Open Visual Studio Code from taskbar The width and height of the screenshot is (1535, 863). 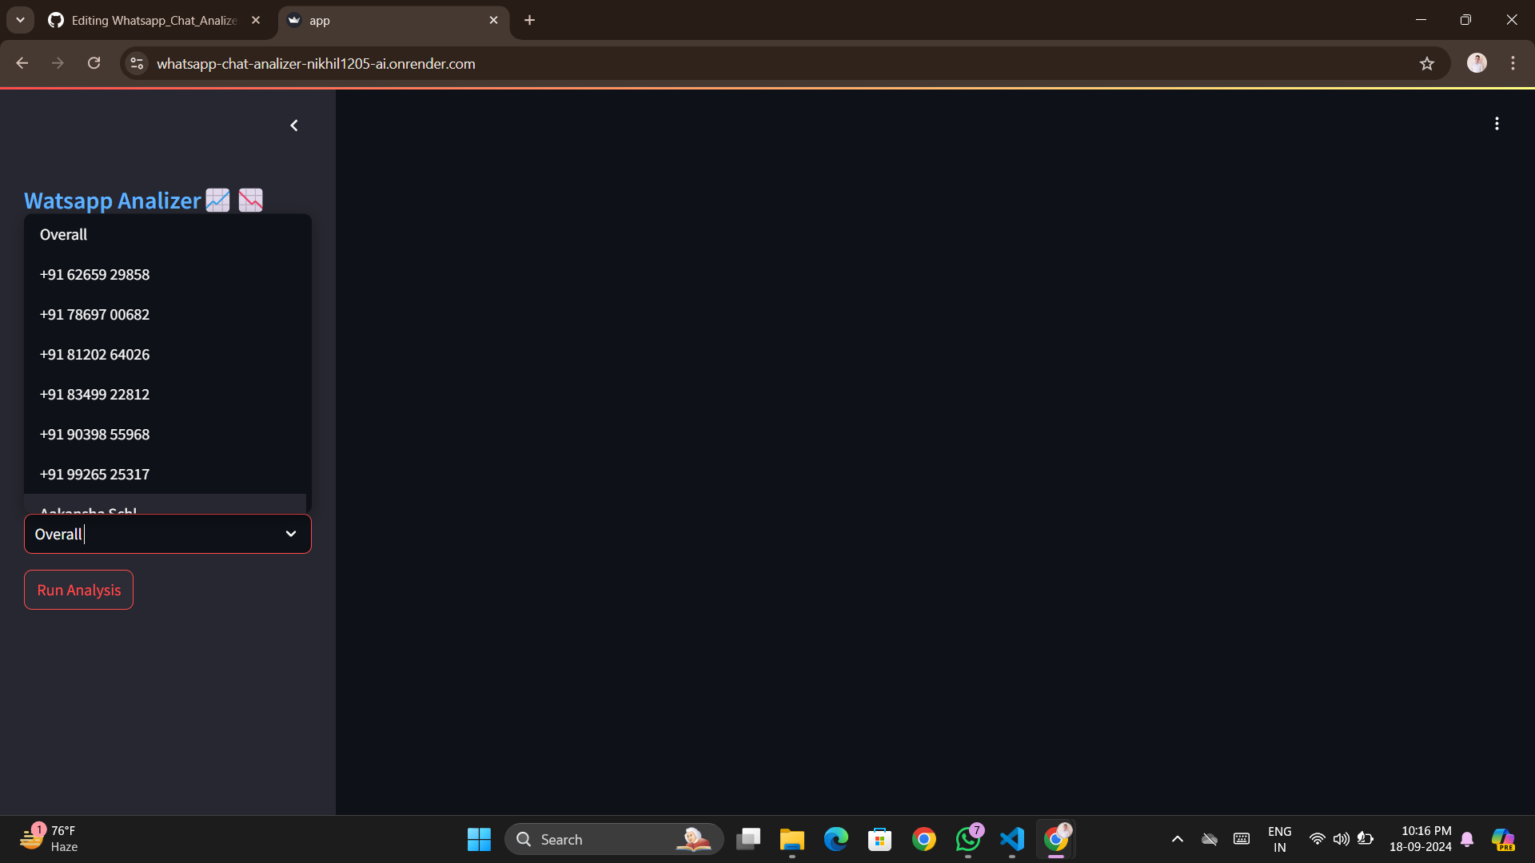coord(1011,839)
